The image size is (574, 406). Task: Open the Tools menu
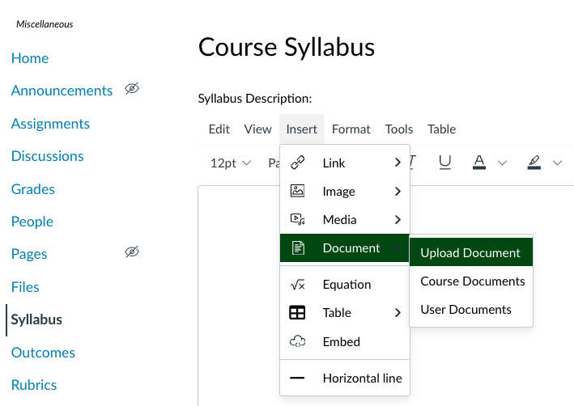pos(398,129)
